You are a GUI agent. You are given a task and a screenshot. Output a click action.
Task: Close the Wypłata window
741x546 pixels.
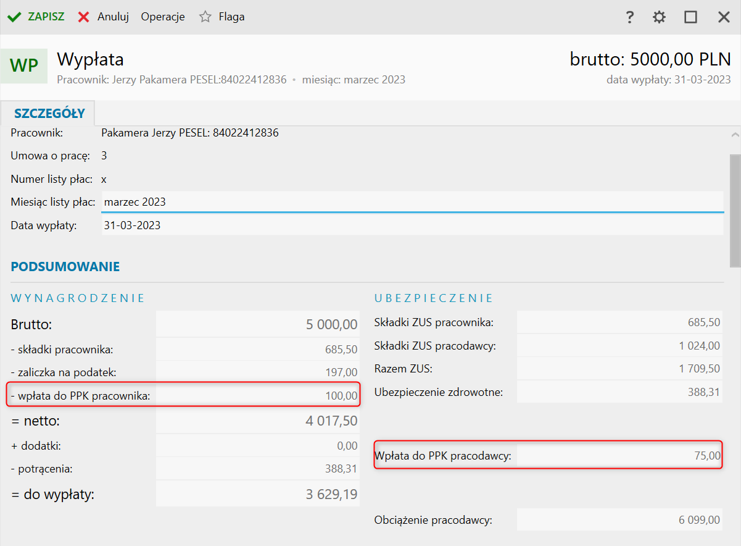point(724,17)
